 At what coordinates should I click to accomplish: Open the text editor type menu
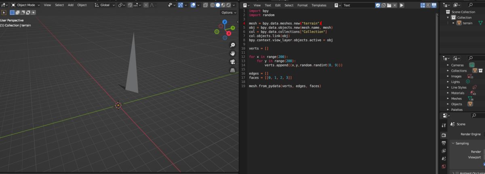pos(246,5)
